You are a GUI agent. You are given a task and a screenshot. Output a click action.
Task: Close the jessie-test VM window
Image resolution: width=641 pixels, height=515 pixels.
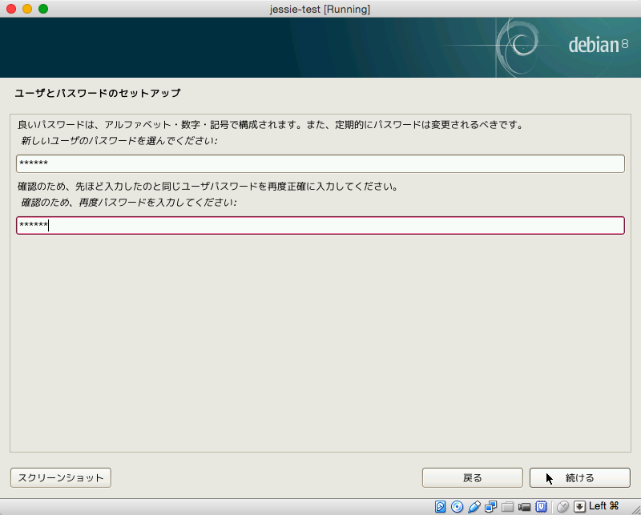(11, 9)
